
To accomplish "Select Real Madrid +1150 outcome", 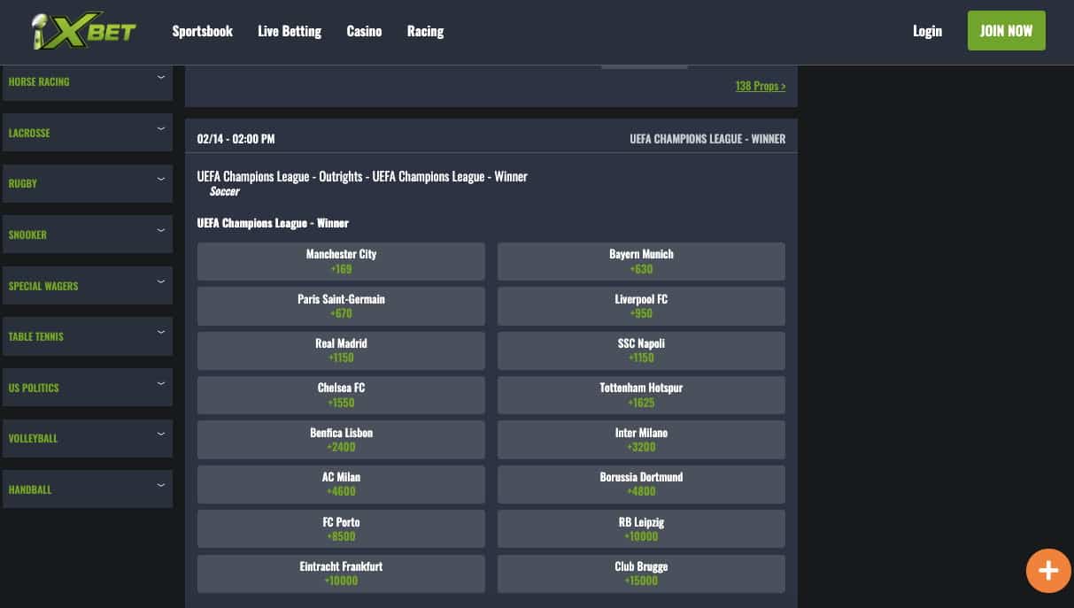I will (341, 350).
